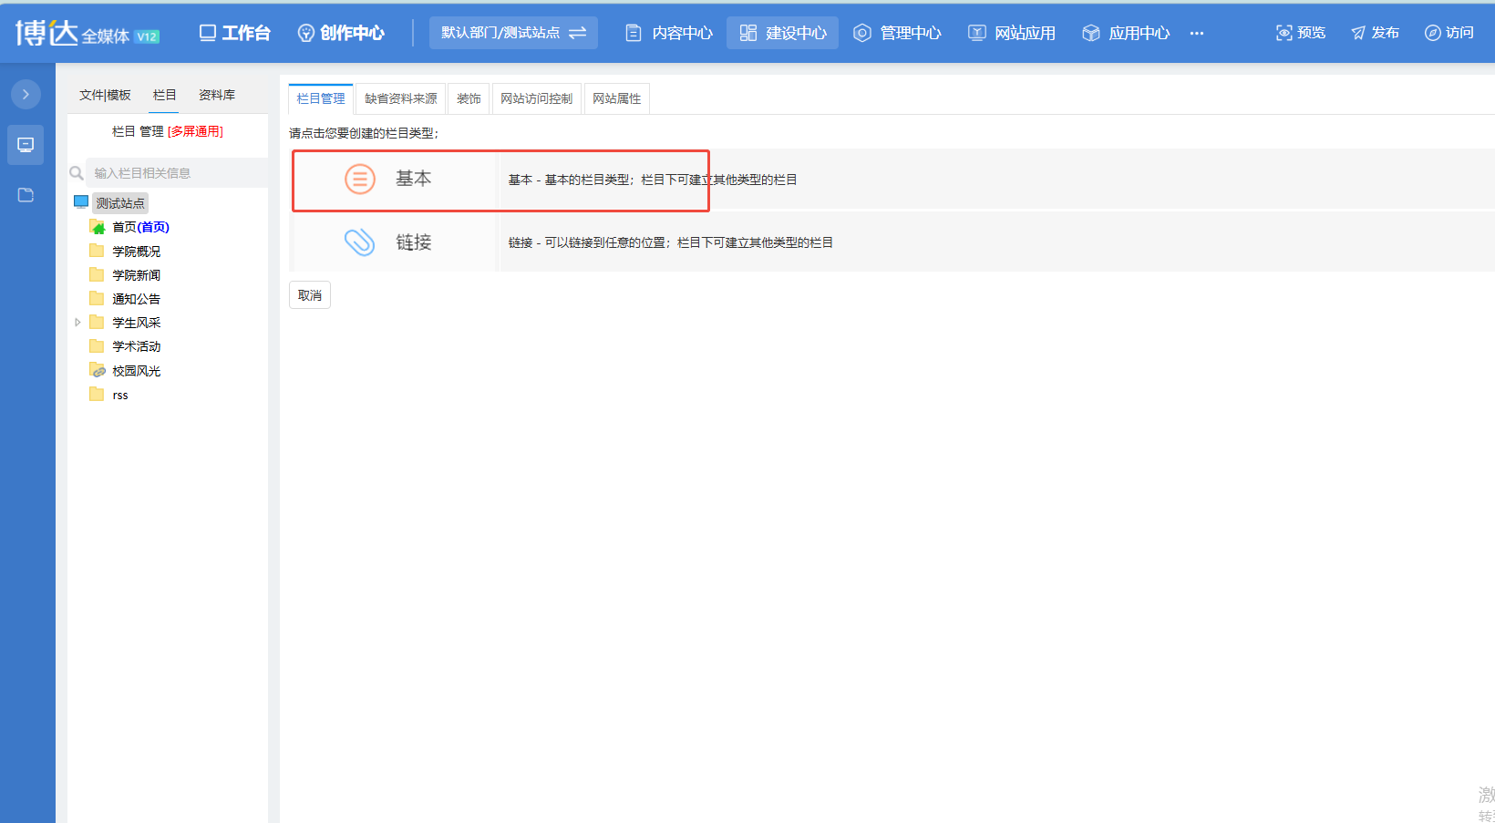Select the 学院新闻 folder in tree

point(136,275)
